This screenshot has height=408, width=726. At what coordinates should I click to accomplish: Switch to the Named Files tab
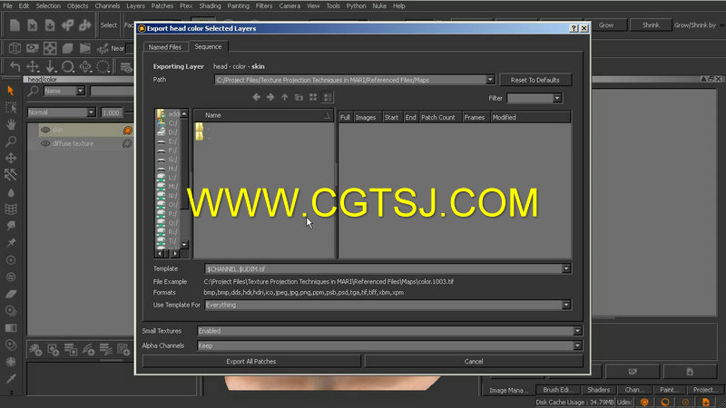click(165, 47)
